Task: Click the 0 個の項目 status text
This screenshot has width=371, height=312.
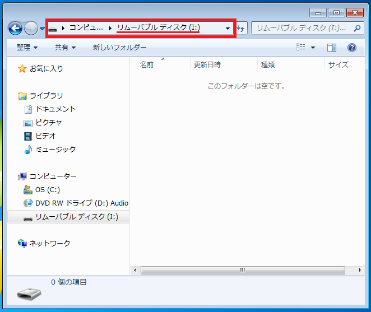Action: pyautogui.click(x=69, y=282)
